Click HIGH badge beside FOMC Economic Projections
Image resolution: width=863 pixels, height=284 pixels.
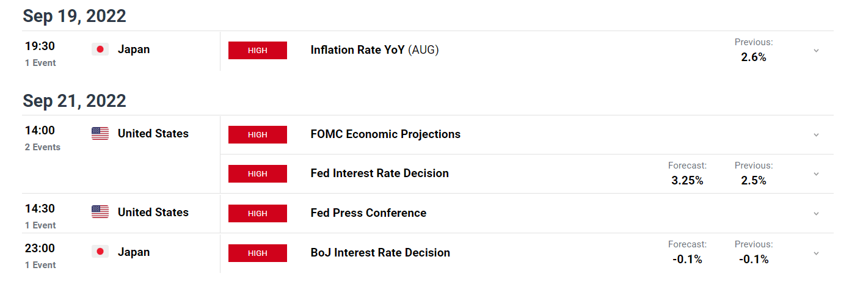pyautogui.click(x=257, y=134)
